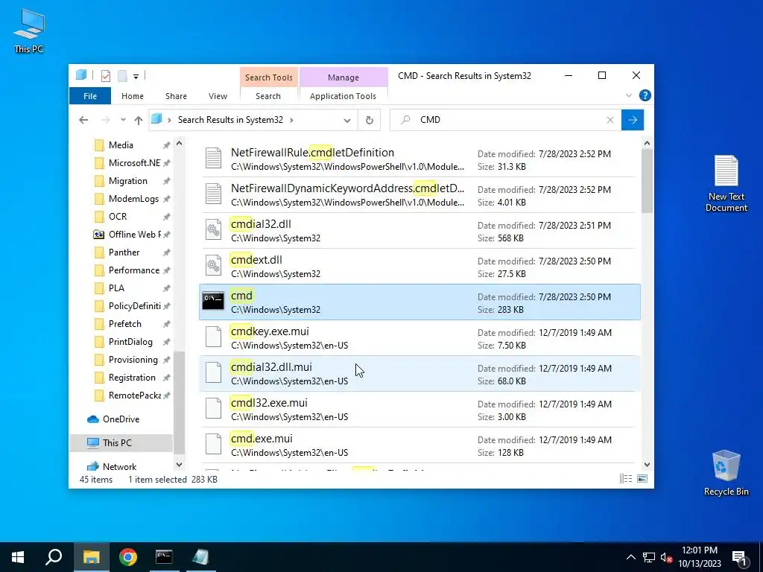763x572 pixels.
Task: Select cmdkey.exe.mui result
Action: (x=420, y=338)
